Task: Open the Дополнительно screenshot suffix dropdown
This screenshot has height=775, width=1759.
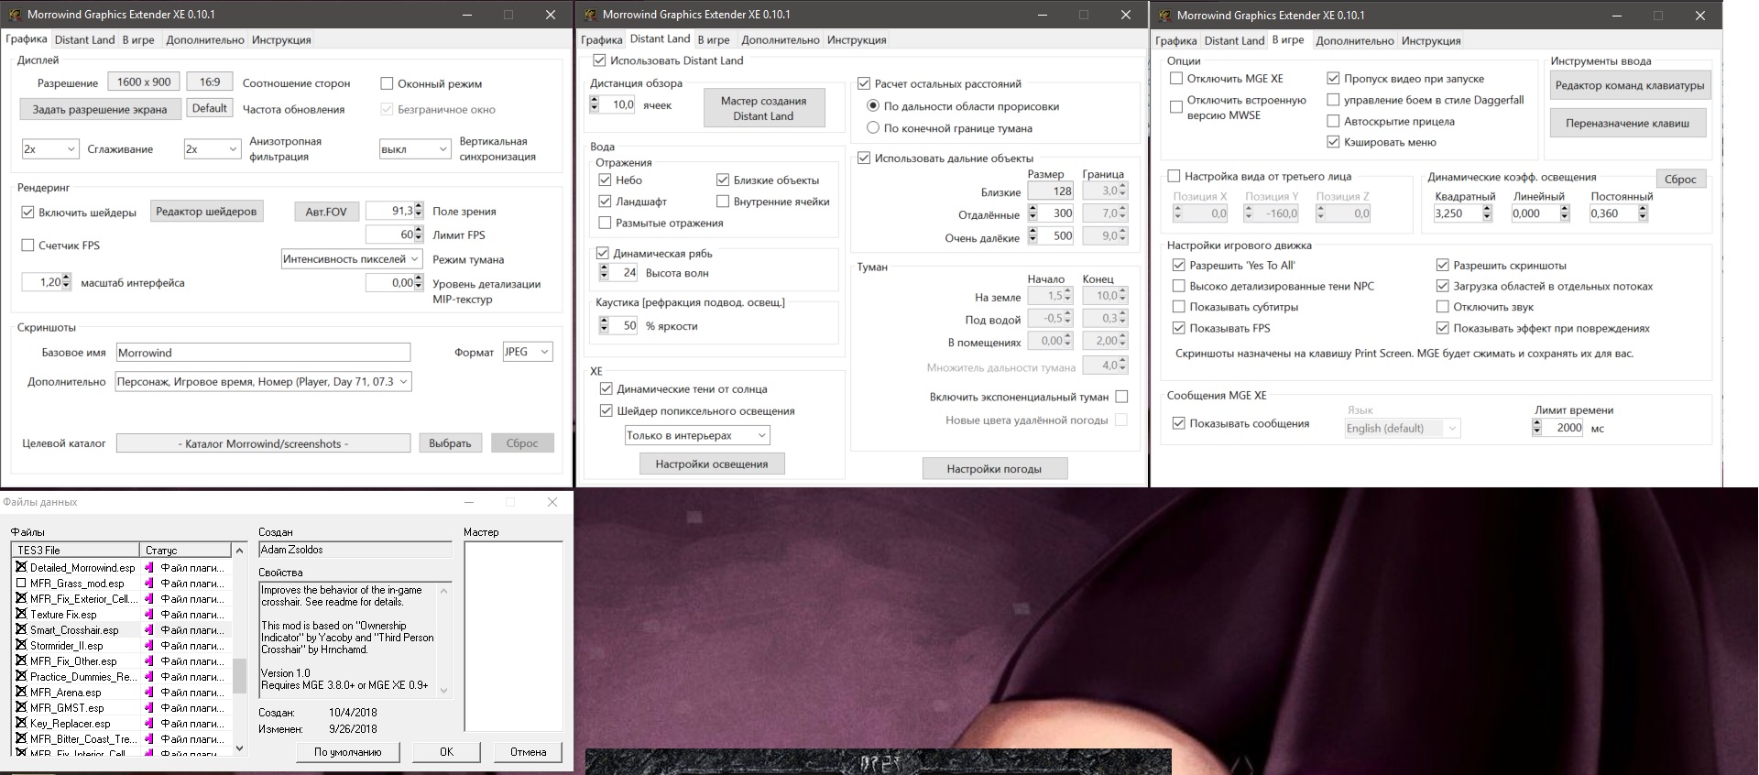Action: [264, 382]
